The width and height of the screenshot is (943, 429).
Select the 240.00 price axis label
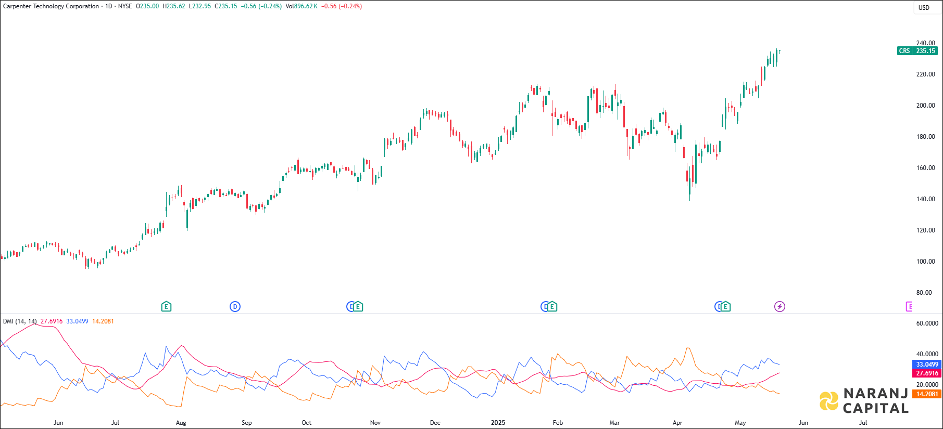925,43
